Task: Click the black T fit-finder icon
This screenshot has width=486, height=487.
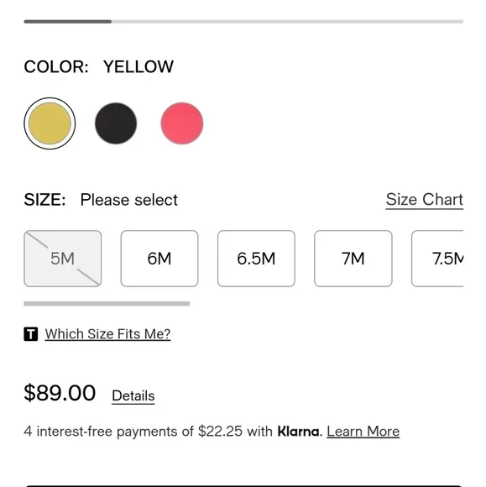Action: click(x=31, y=334)
